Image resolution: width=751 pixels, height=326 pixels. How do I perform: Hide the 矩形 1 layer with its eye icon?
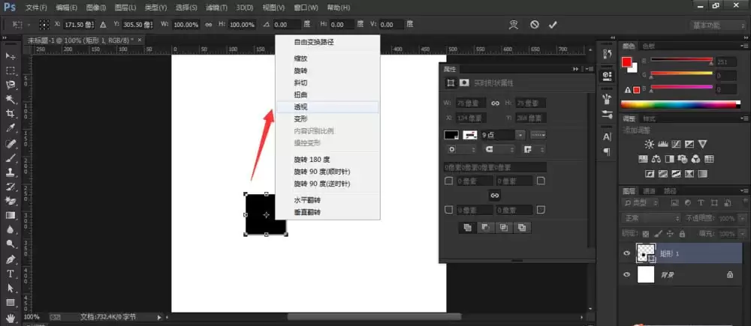click(626, 253)
